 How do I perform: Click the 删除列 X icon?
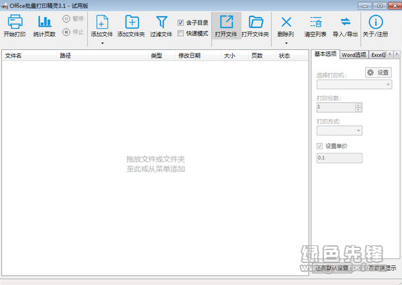[286, 22]
